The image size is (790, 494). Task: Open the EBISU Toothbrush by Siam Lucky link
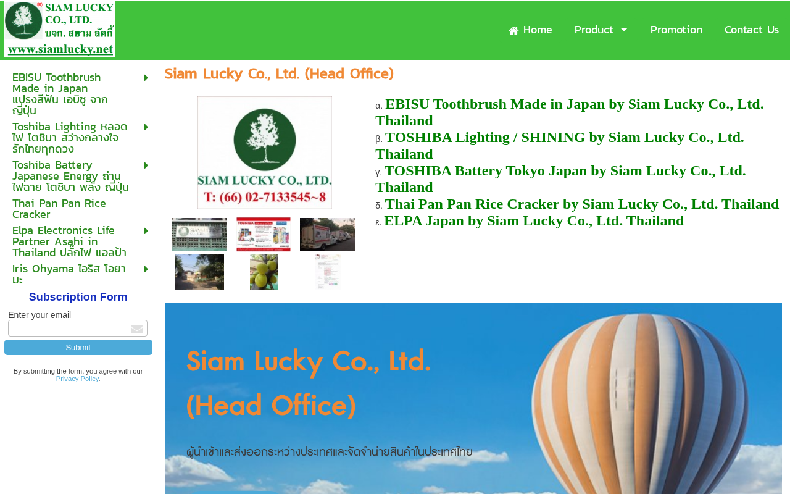pyautogui.click(x=570, y=112)
